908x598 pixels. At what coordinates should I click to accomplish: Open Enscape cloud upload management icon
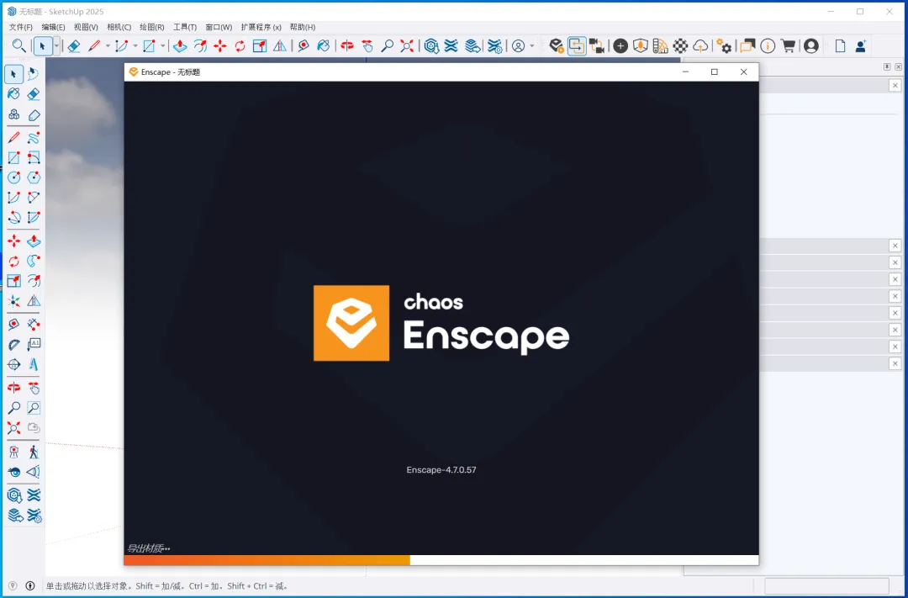(x=700, y=45)
